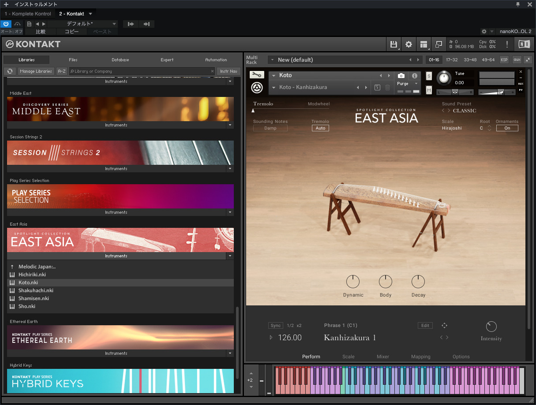
Task: Click the exclamation panic button
Action: [507, 44]
